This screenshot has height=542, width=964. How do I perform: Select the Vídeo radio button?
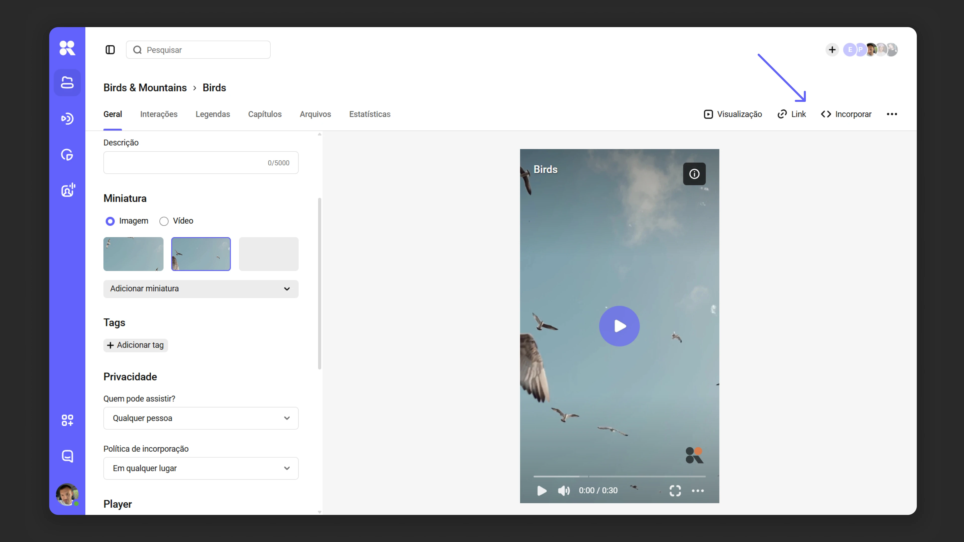click(x=163, y=221)
